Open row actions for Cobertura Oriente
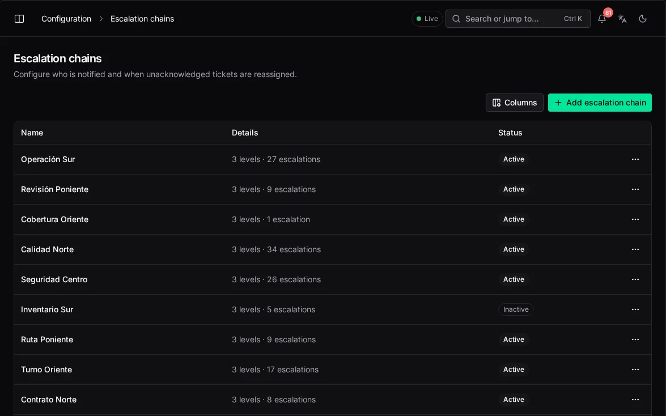The width and height of the screenshot is (666, 416). tap(635, 219)
